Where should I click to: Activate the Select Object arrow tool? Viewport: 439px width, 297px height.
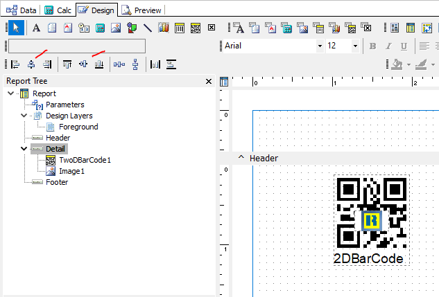tap(16, 28)
